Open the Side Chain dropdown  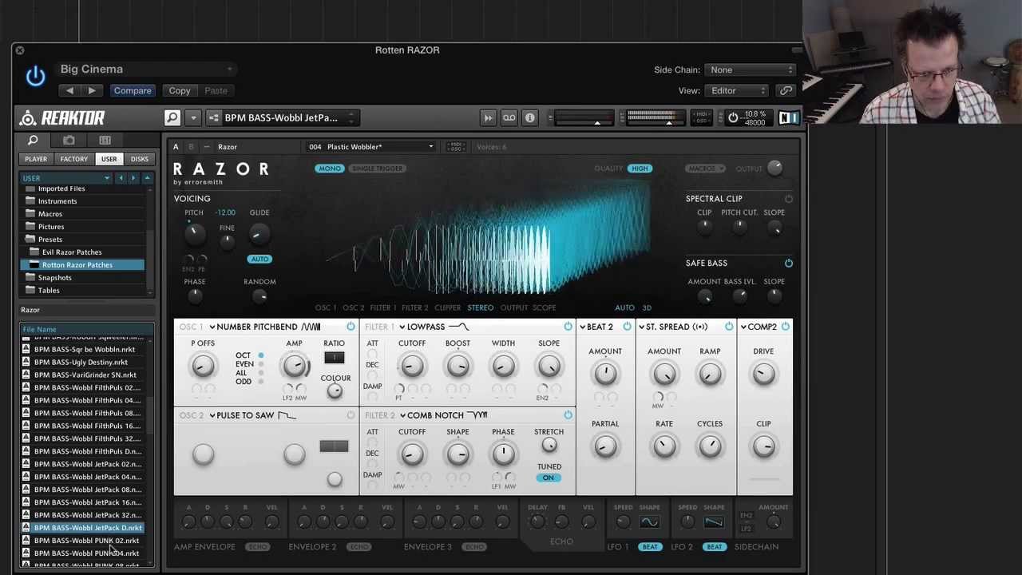click(x=751, y=70)
